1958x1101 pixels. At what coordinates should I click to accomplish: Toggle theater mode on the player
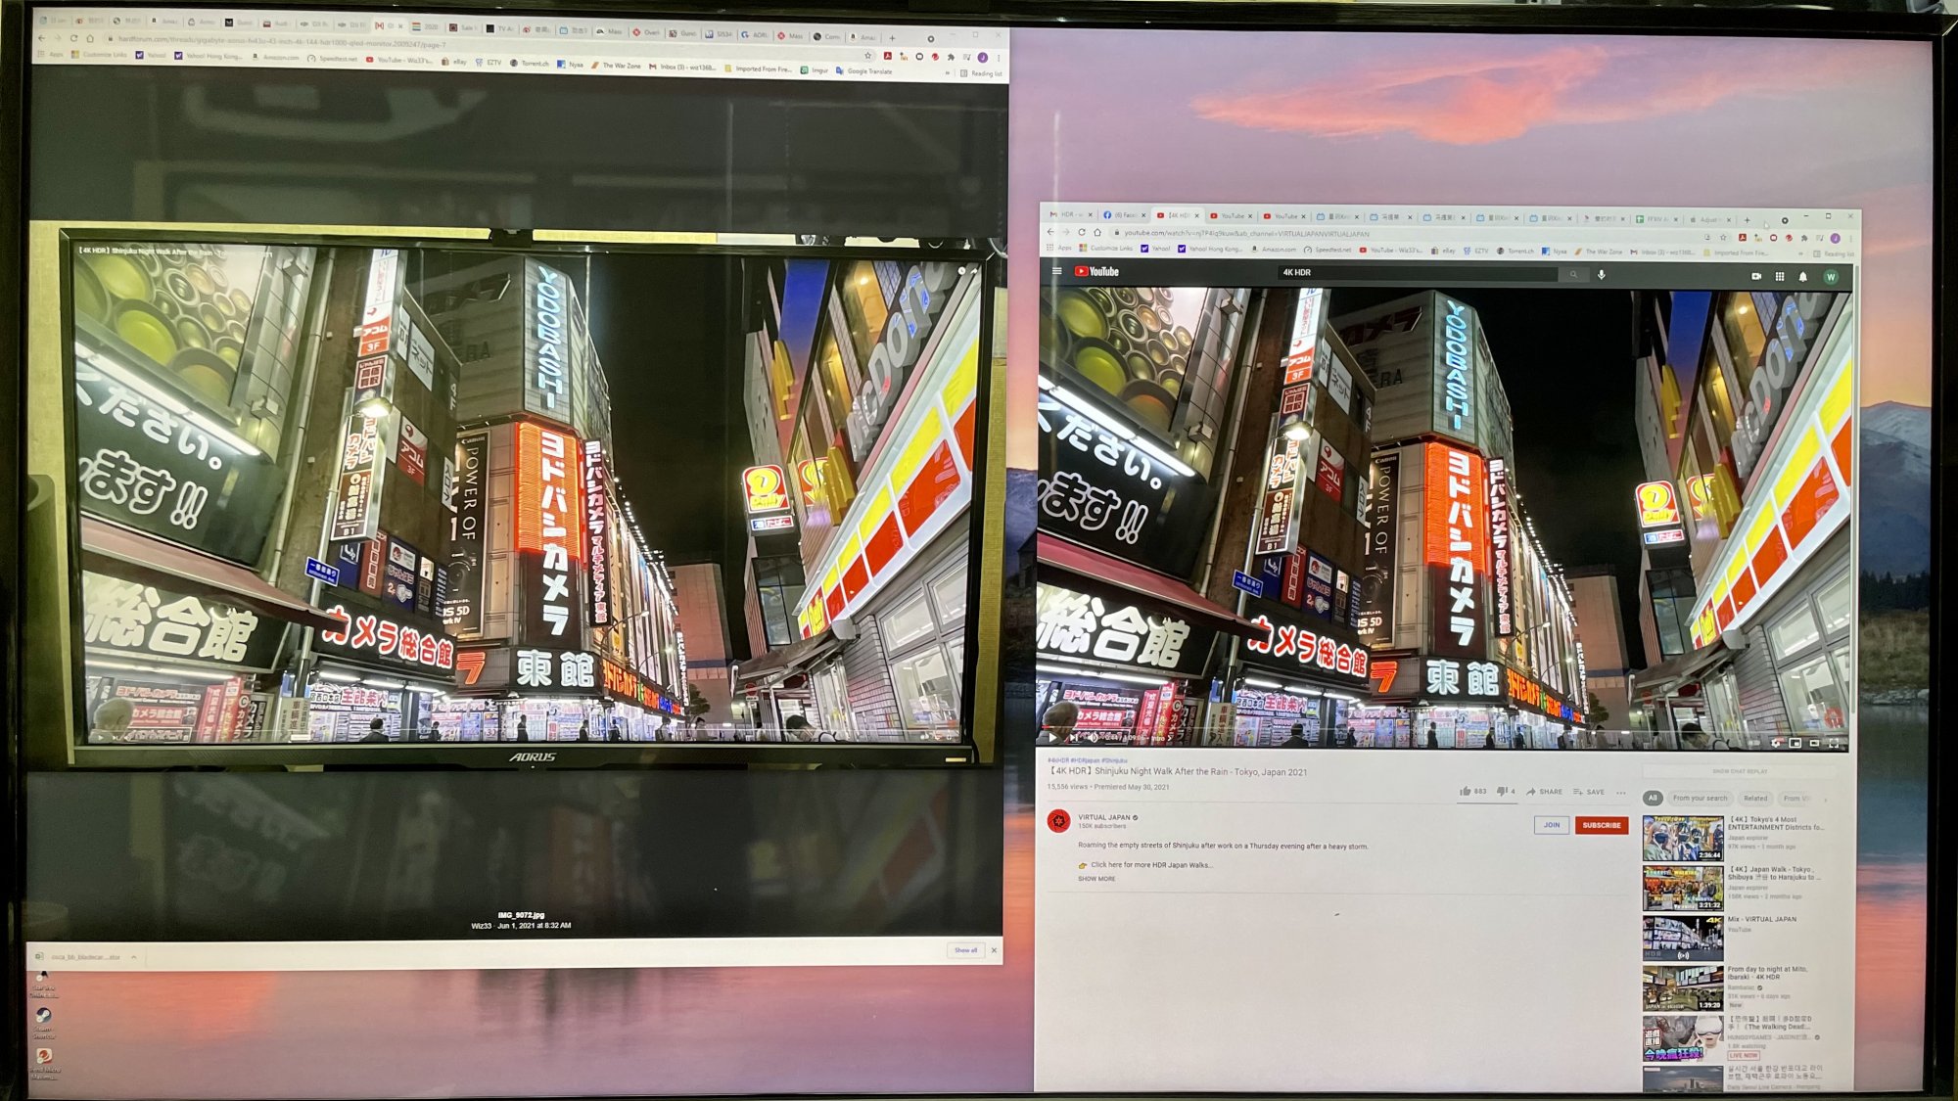click(1814, 744)
